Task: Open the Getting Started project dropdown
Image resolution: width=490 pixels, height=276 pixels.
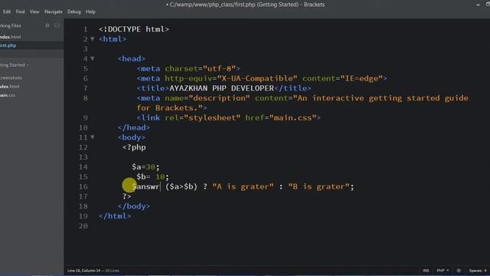Action: [x=15, y=65]
